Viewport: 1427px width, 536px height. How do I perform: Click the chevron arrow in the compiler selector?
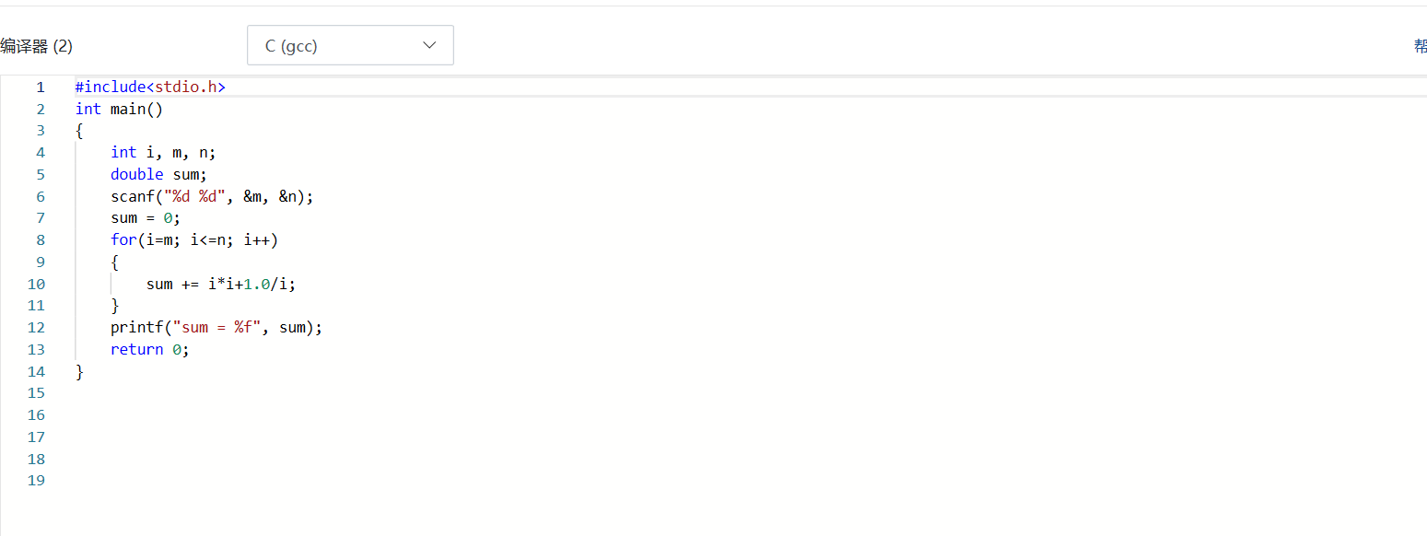(429, 45)
